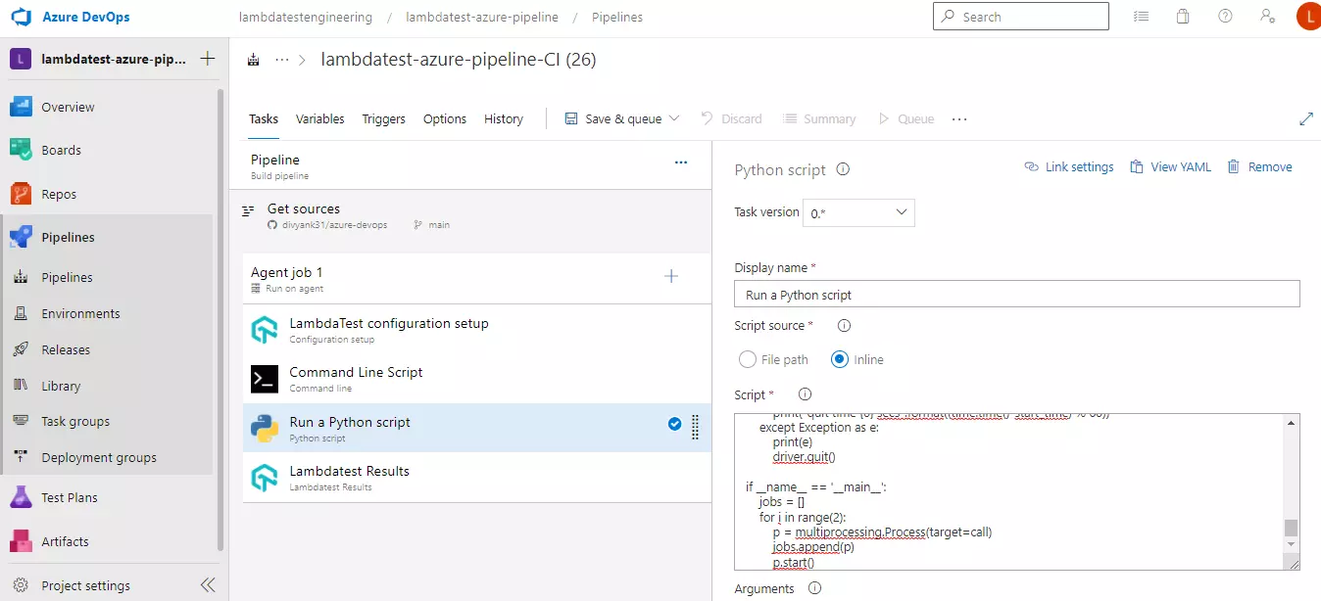The height and width of the screenshot is (601, 1321).
Task: Switch to the Variables tab
Action: [319, 118]
